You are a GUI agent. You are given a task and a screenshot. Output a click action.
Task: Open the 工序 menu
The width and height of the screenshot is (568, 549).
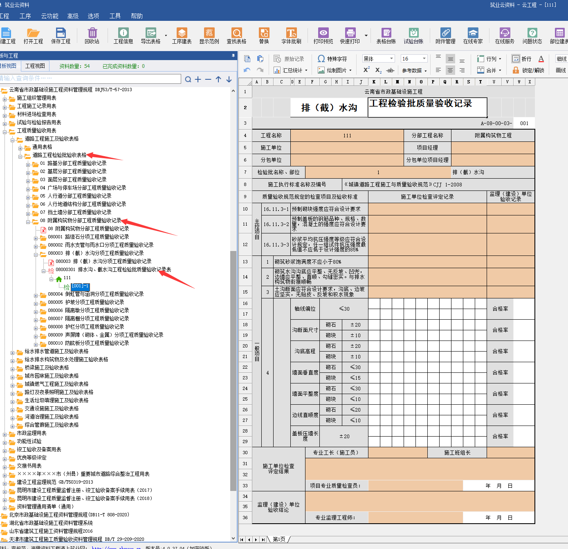point(25,16)
